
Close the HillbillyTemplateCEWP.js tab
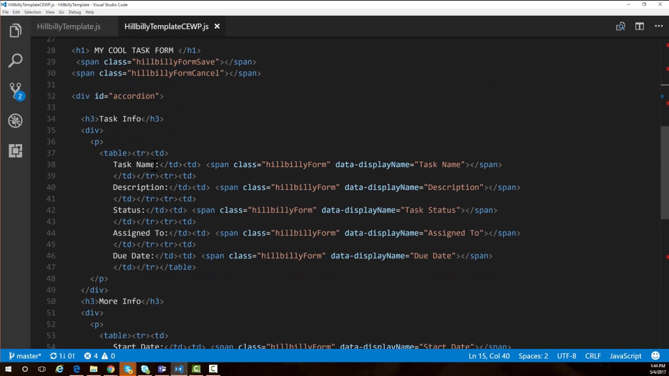[x=217, y=26]
